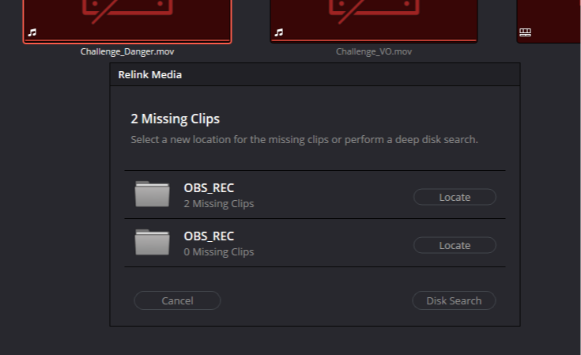This screenshot has width=581, height=355.
Task: Click the music note icon on Challenge_VO.mov
Action: point(279,33)
